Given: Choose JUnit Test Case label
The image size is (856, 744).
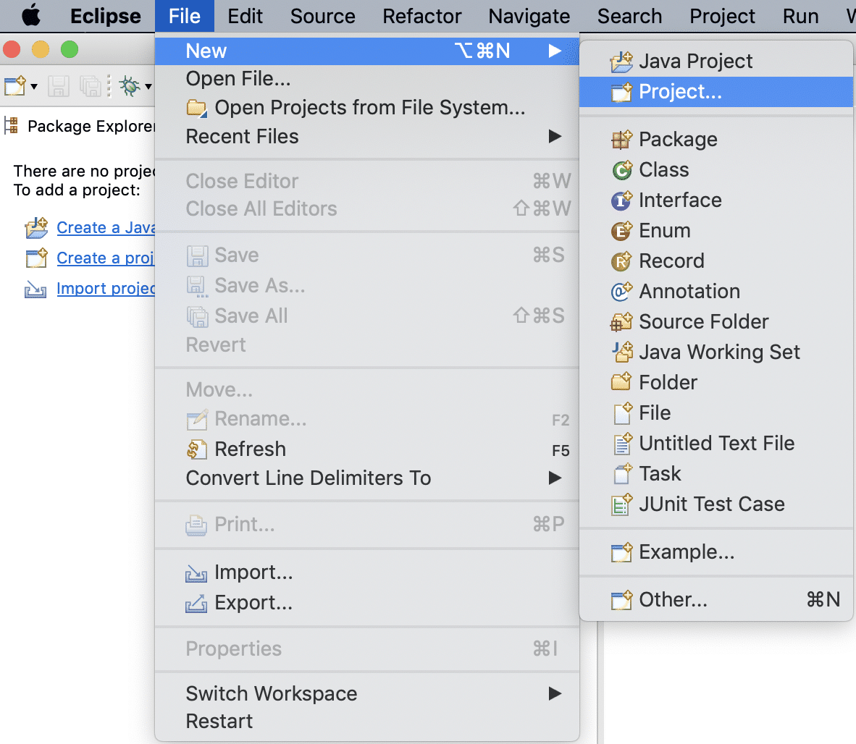Looking at the screenshot, I should tap(712, 504).
